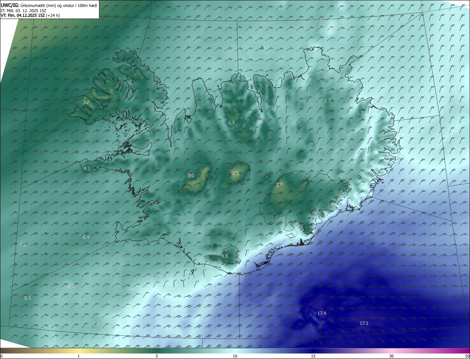
Task: Click the 7.5 value at the top of the map
Action: [x=319, y=21]
